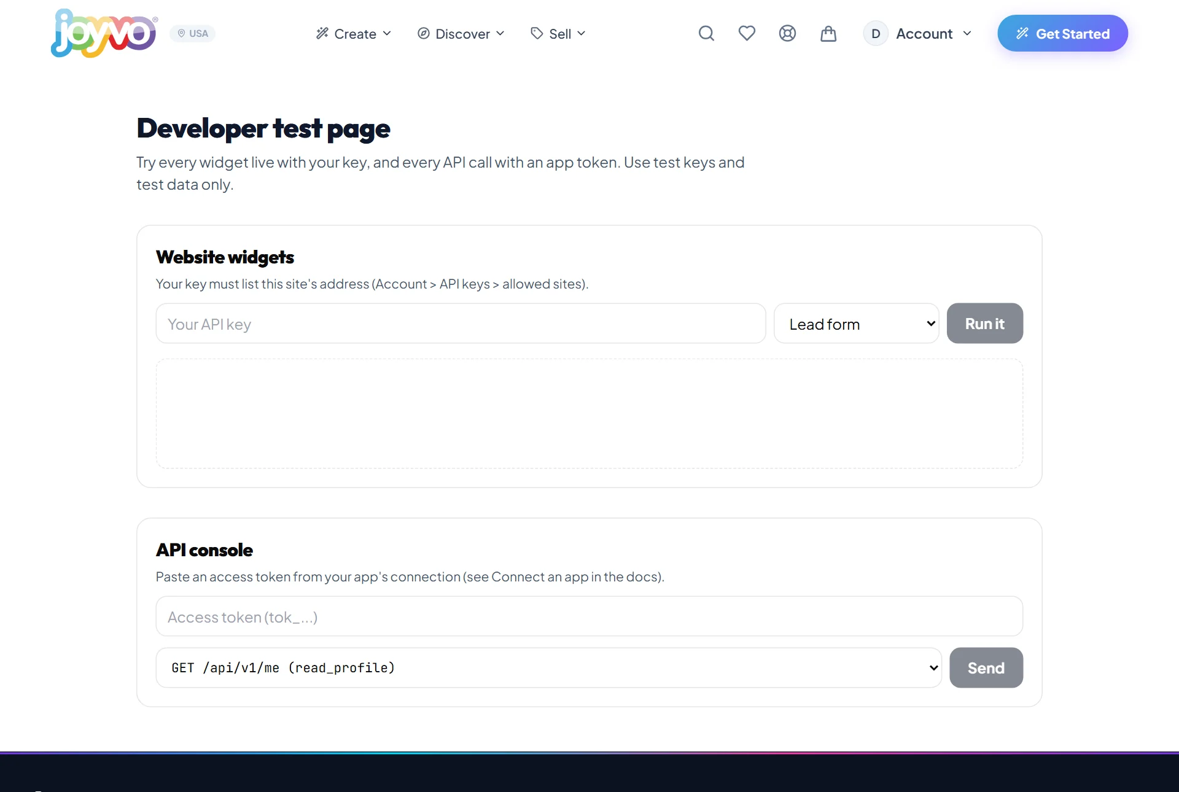Image resolution: width=1179 pixels, height=792 pixels.
Task: Open the GET /api/v1/me endpoint dropdown
Action: [x=549, y=668]
